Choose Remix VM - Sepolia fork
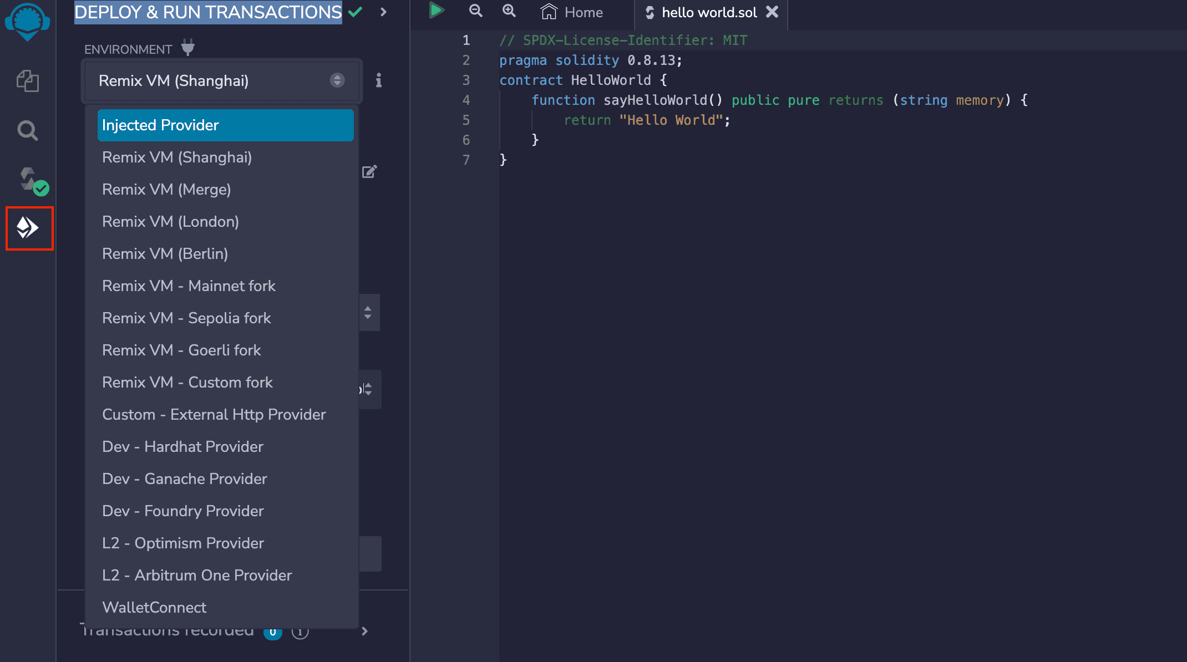The image size is (1187, 662). click(x=186, y=318)
